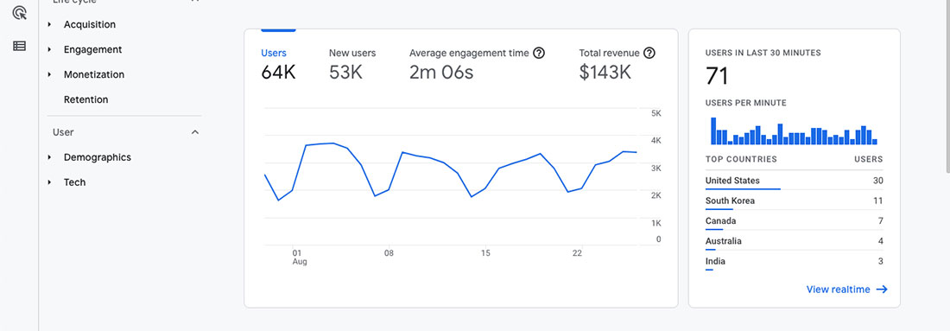
Task: Select the Total revenue metric tab
Action: click(617, 64)
